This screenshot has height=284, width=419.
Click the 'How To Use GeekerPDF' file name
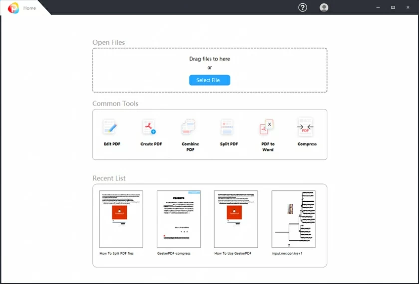click(x=233, y=253)
